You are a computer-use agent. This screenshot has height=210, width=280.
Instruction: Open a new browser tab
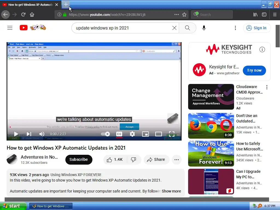click(66, 4)
